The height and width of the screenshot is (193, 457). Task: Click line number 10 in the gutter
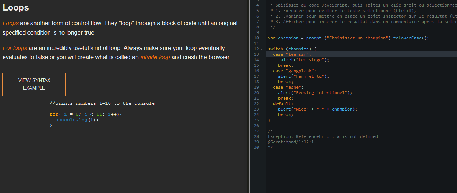tap(256, 38)
